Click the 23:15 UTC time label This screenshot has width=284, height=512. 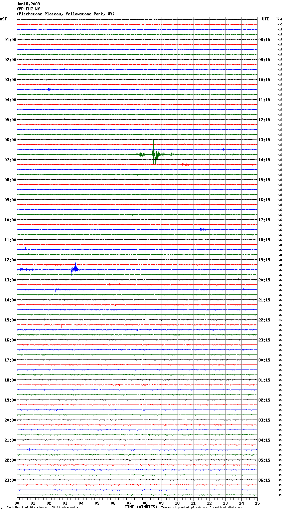pos(264,340)
